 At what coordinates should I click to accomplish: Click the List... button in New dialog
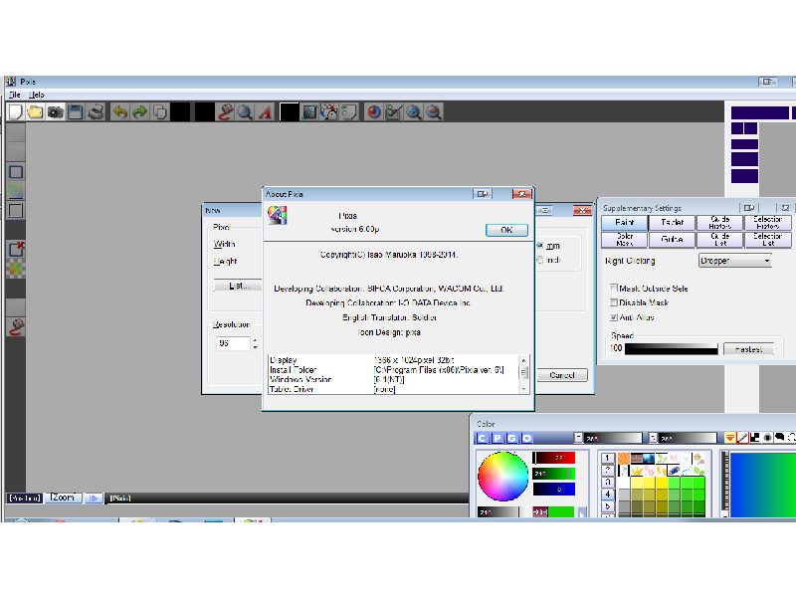(239, 286)
